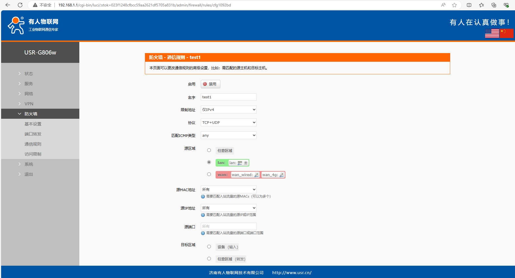
Task: Open the 协议 TCP+UDP dropdown
Action: (228, 122)
